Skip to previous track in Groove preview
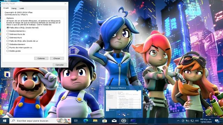The image size is (223, 125). pyautogui.click(x=118, y=115)
